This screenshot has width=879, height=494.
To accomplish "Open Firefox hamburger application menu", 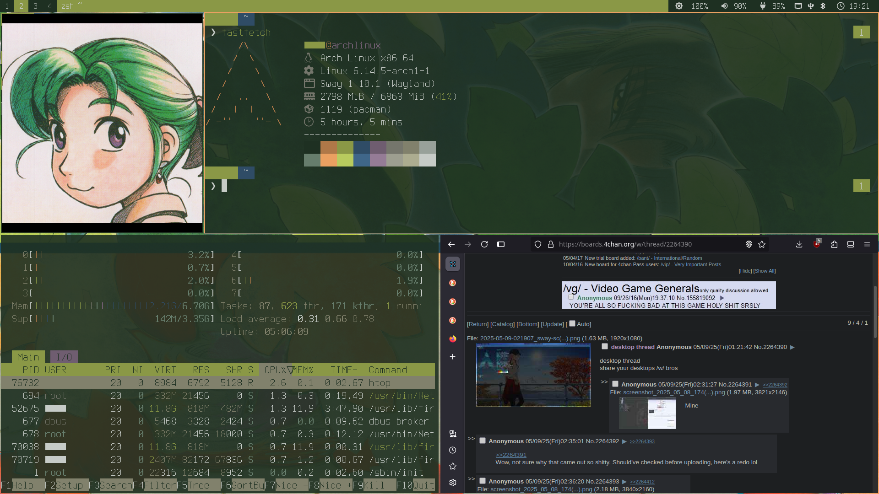I will click(x=867, y=244).
